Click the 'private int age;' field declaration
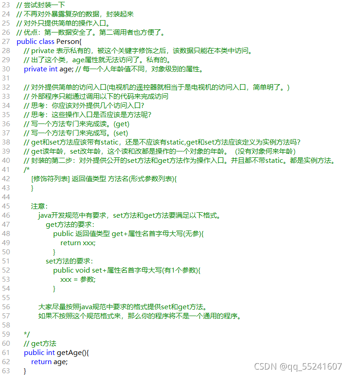The height and width of the screenshot is (376, 349). [x=48, y=69]
